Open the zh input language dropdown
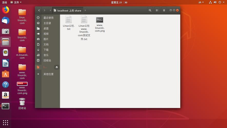 [x=201, y=2]
